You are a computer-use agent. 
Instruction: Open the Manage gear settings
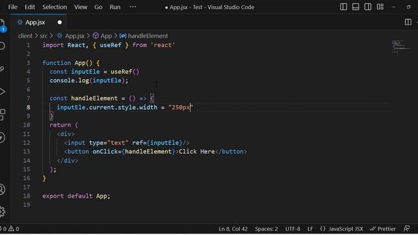(x=2, y=211)
